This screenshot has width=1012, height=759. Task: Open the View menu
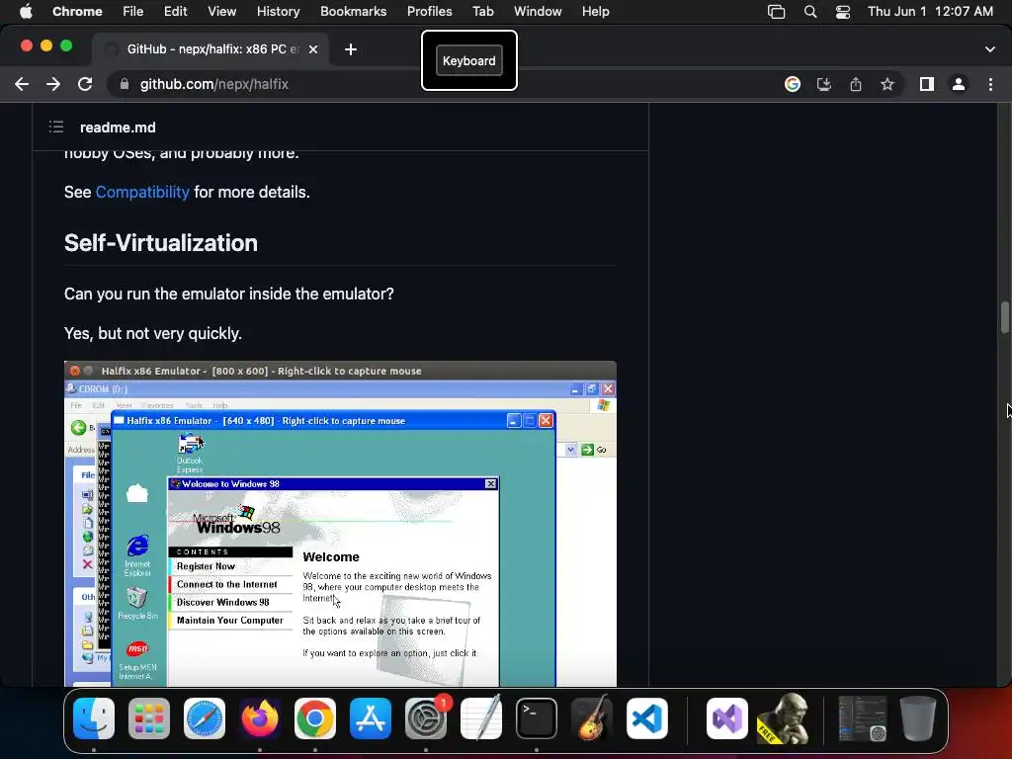tap(222, 11)
